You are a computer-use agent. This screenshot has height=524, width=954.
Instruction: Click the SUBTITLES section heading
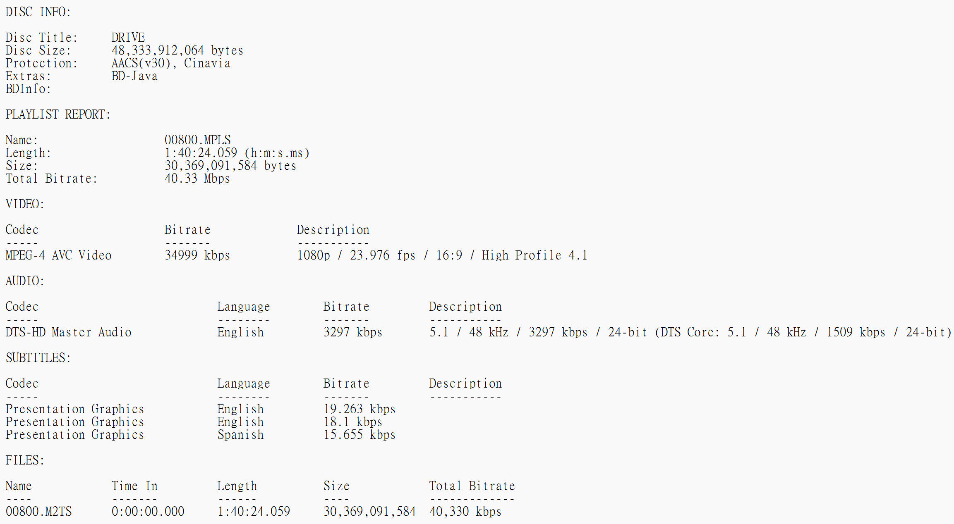pyautogui.click(x=38, y=358)
